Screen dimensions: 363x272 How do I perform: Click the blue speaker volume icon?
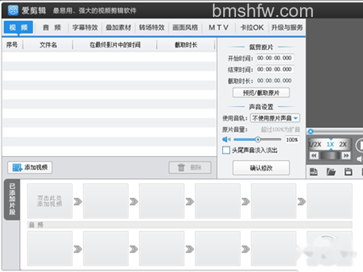tap(226, 140)
